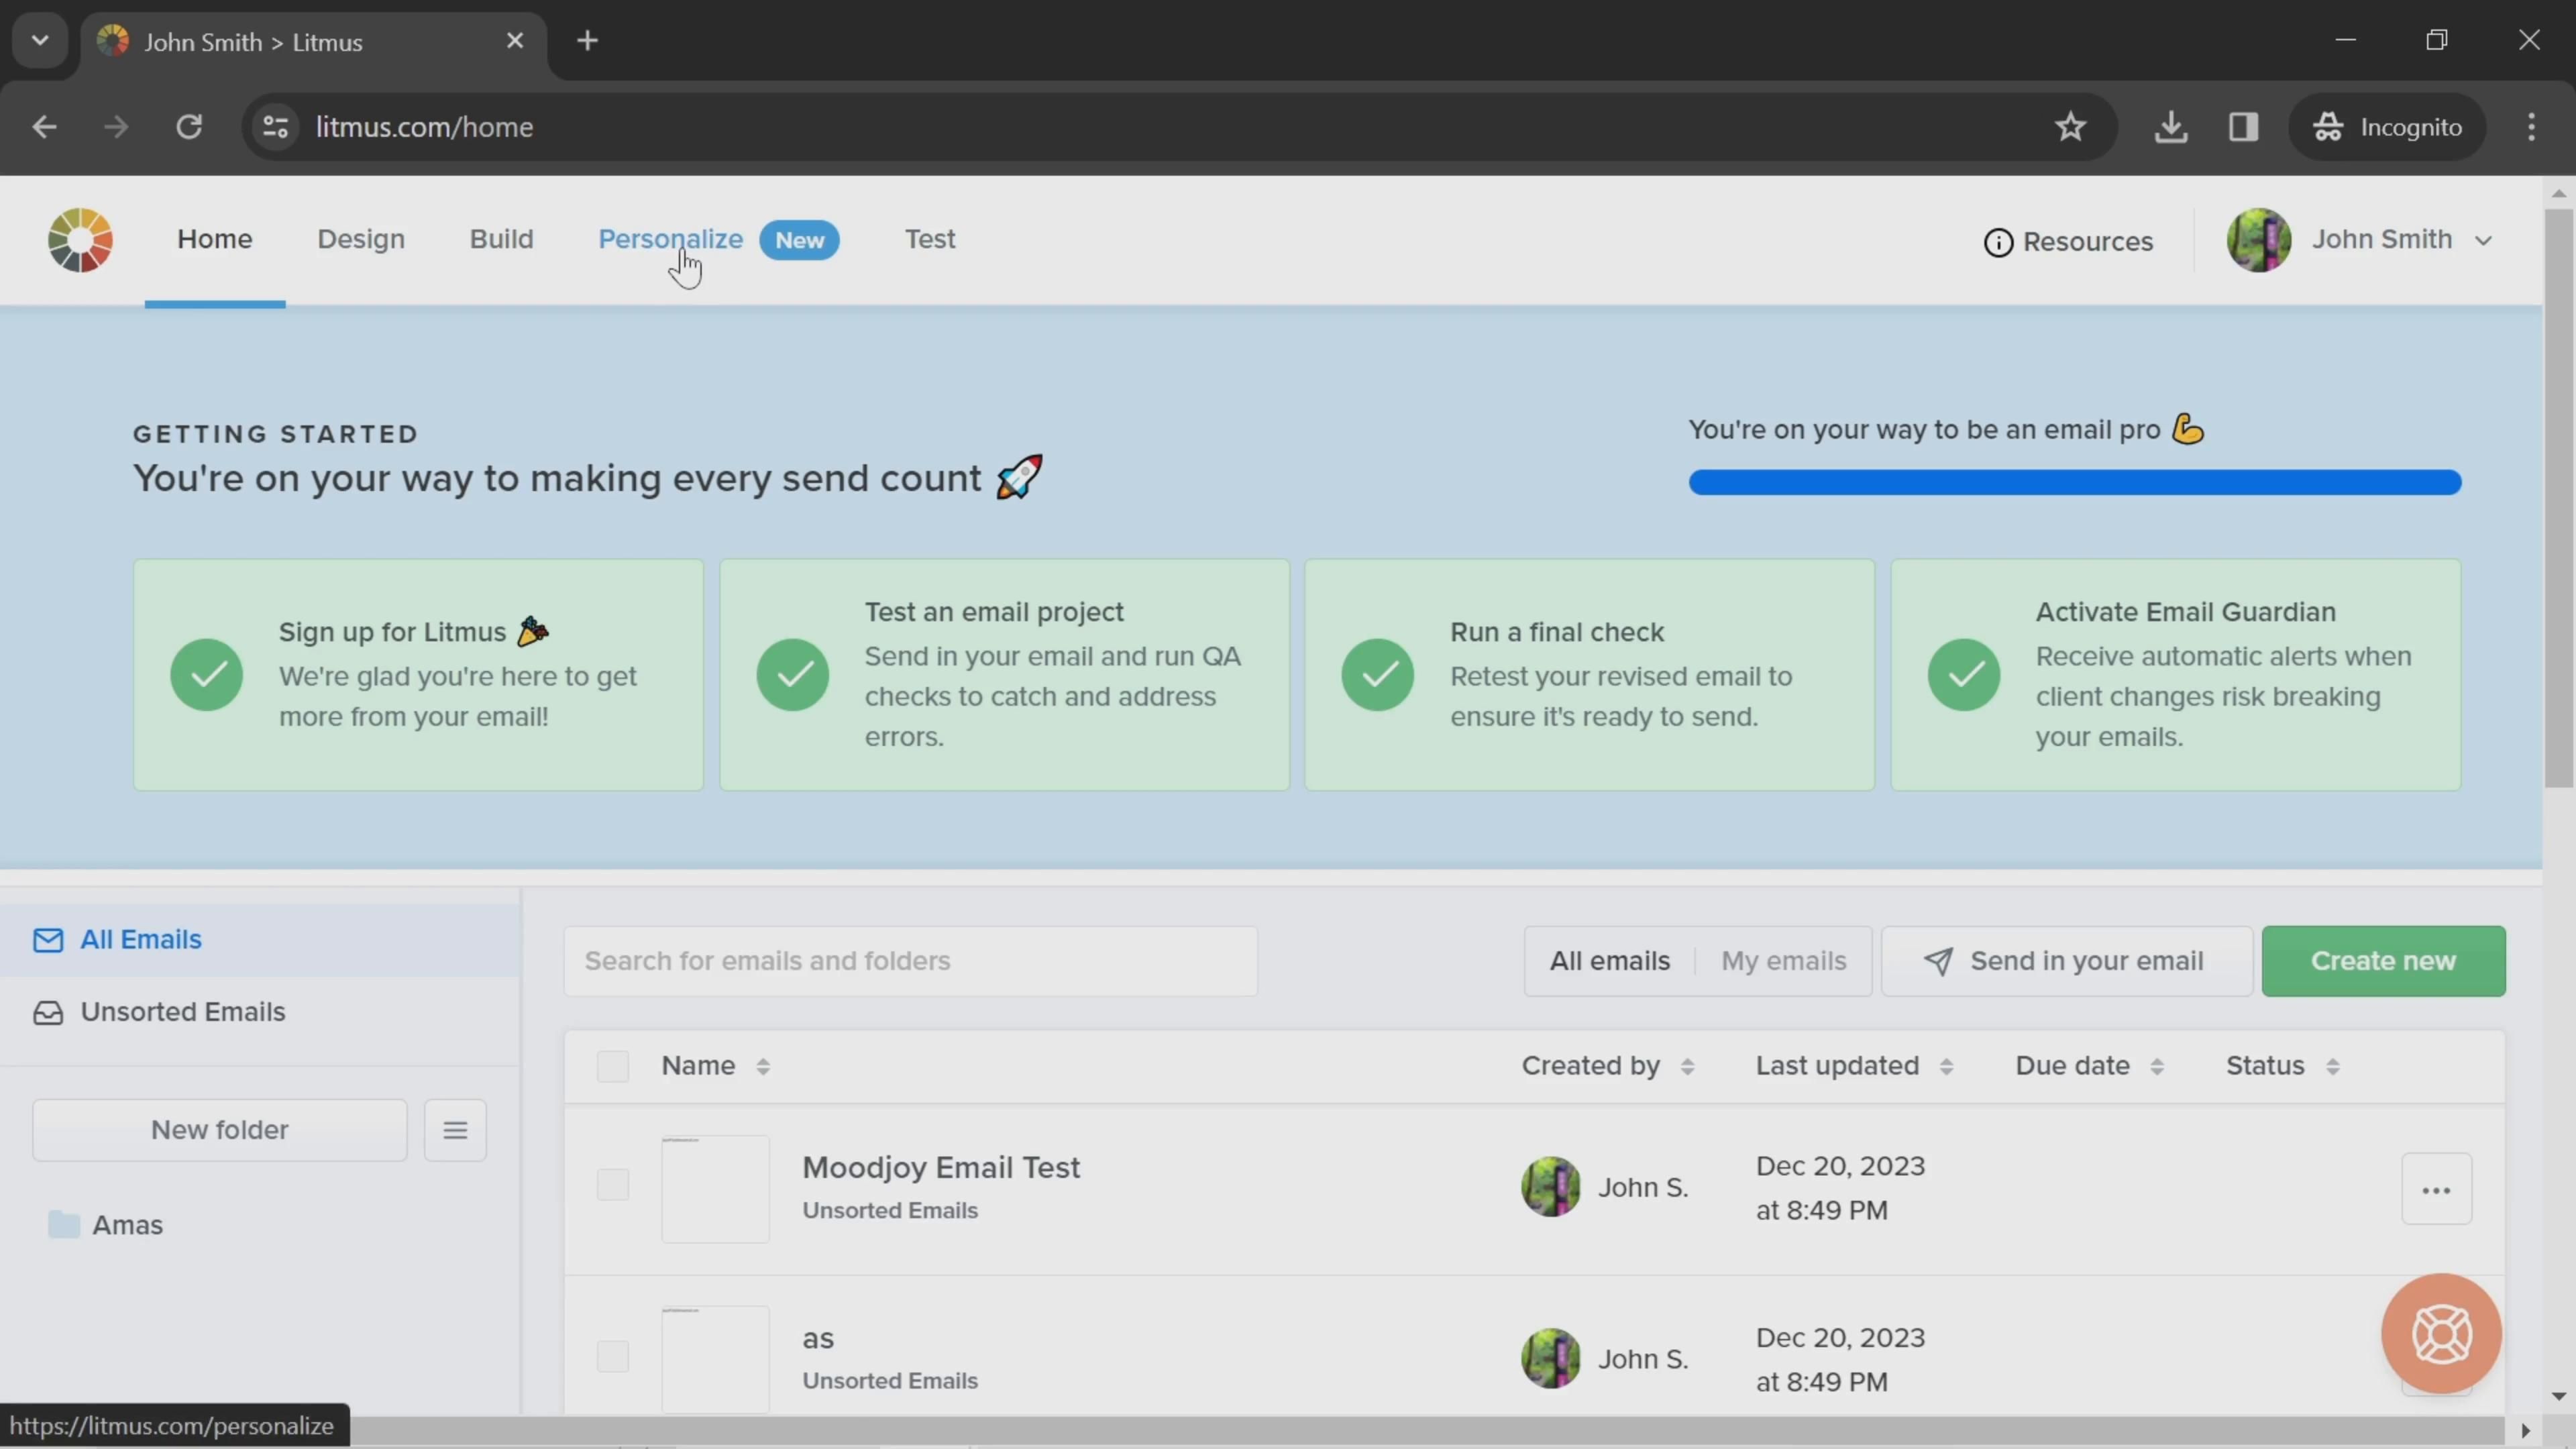Screen dimensions: 2576x1449
Task: Bookmark page with the star icon
Action: tap(2070, 127)
